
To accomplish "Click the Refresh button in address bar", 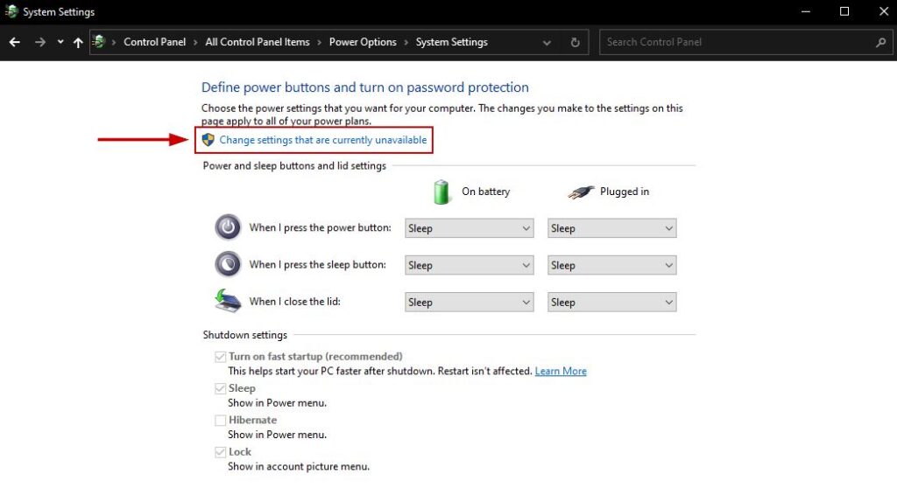I will click(575, 42).
